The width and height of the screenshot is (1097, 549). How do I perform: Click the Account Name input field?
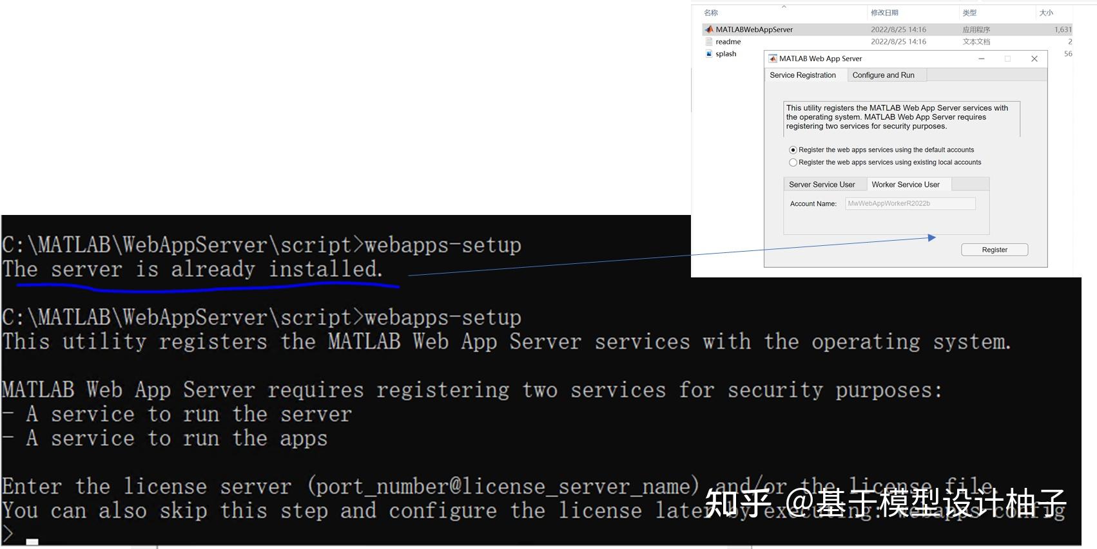(x=910, y=203)
